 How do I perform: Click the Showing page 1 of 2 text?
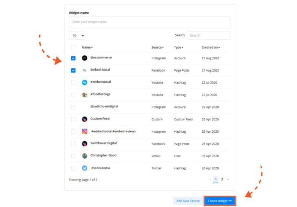pos(83,180)
